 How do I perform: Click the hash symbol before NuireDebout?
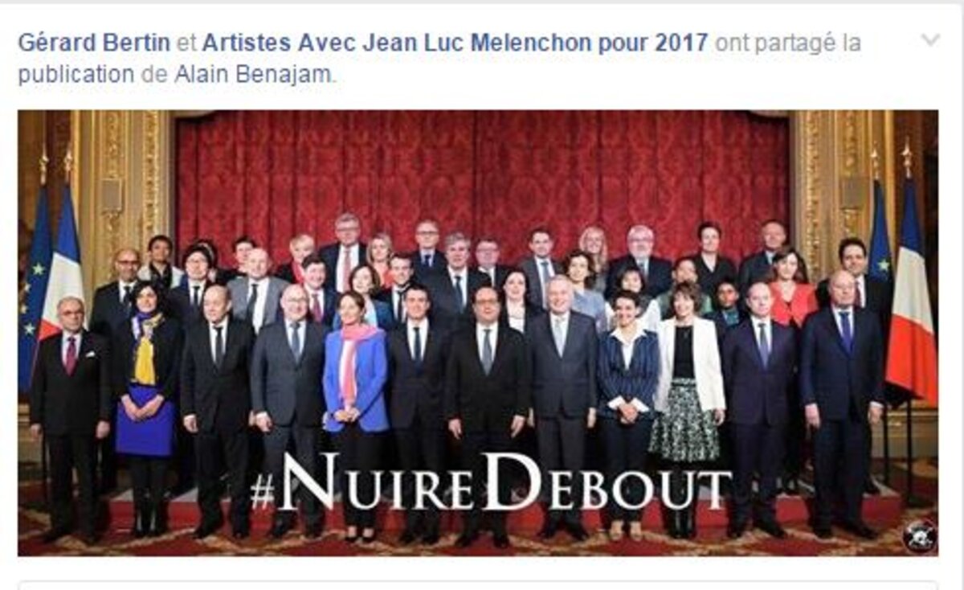pyautogui.click(x=262, y=490)
